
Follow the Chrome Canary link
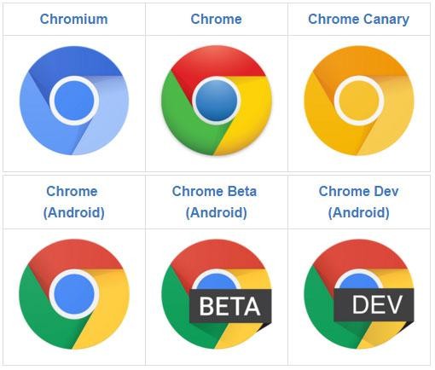[x=359, y=20]
